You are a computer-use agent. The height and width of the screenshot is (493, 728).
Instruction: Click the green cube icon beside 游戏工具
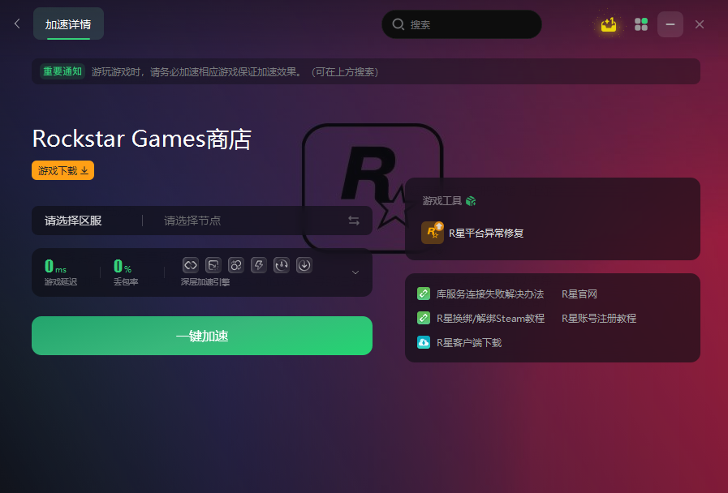point(471,201)
